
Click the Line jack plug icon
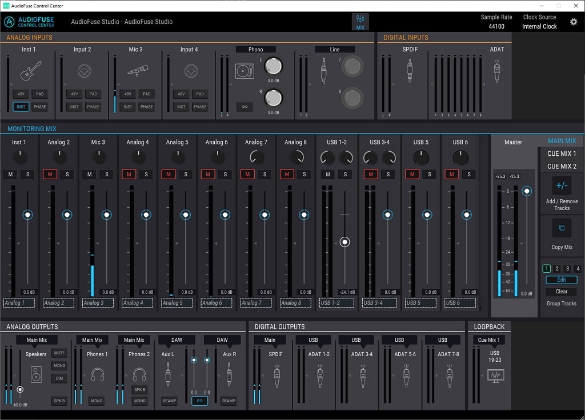tap(323, 71)
